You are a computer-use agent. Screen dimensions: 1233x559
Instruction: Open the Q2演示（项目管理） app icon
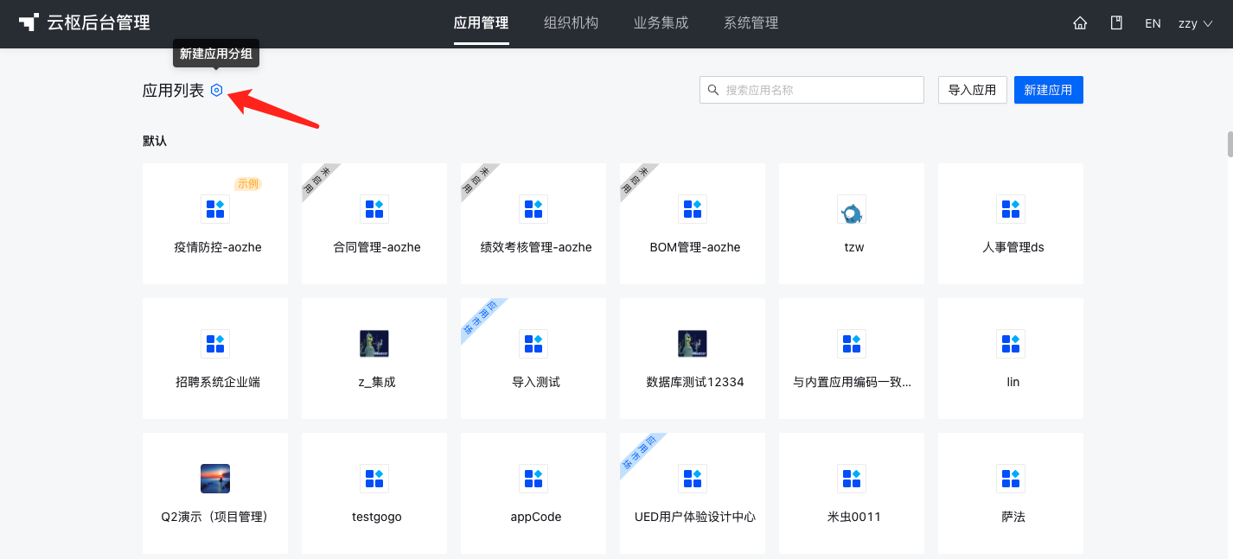[215, 479]
